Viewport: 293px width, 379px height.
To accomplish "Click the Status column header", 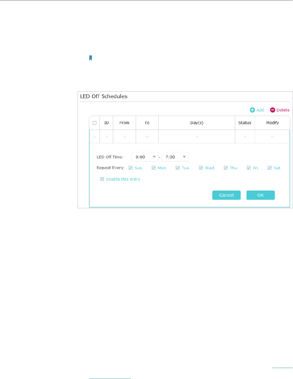I will (245, 123).
